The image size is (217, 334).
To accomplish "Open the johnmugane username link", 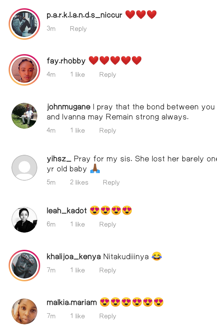I will coord(69,107).
